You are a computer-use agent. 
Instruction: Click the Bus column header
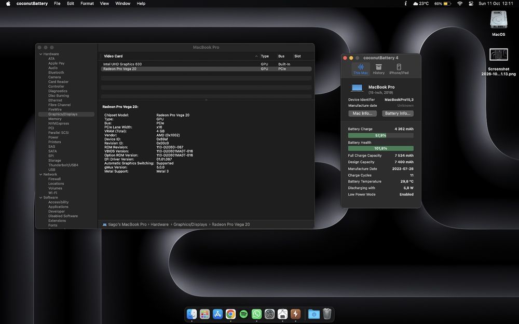tap(281, 56)
